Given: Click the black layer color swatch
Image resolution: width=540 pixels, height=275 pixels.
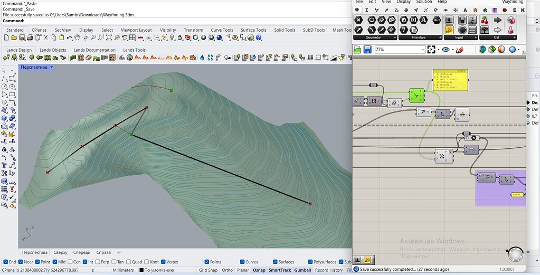Looking at the screenshot, I should (x=141, y=270).
